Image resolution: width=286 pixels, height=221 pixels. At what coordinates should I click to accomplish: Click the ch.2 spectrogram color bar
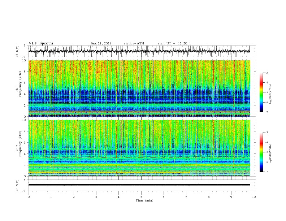(261, 152)
